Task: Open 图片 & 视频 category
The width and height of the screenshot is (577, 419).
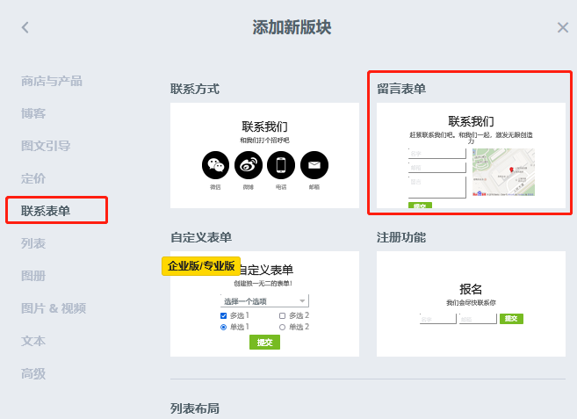Action: tap(54, 308)
